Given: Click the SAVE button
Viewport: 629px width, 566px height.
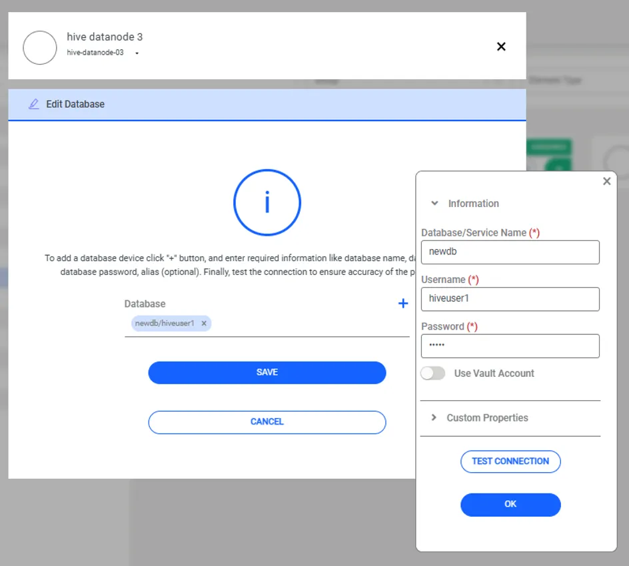Looking at the screenshot, I should pyautogui.click(x=267, y=372).
